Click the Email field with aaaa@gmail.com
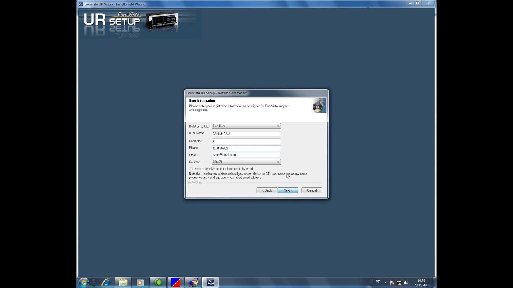The height and width of the screenshot is (288, 513). 246,155
